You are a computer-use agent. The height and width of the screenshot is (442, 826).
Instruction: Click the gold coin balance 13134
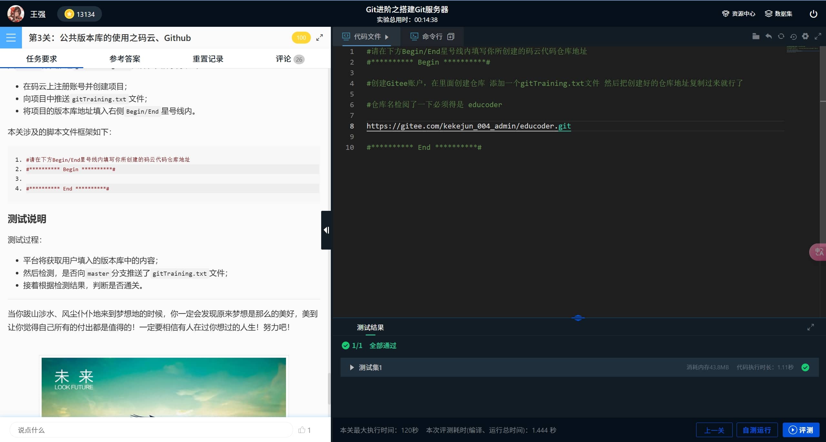pyautogui.click(x=80, y=14)
